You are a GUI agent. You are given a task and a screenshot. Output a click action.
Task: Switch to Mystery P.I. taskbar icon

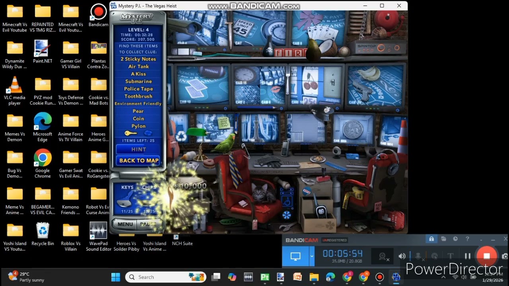396,277
